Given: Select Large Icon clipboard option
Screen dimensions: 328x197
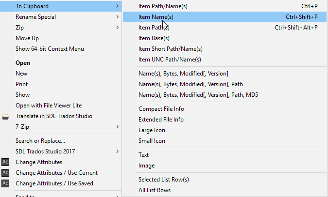Looking at the screenshot, I should 152,130.
